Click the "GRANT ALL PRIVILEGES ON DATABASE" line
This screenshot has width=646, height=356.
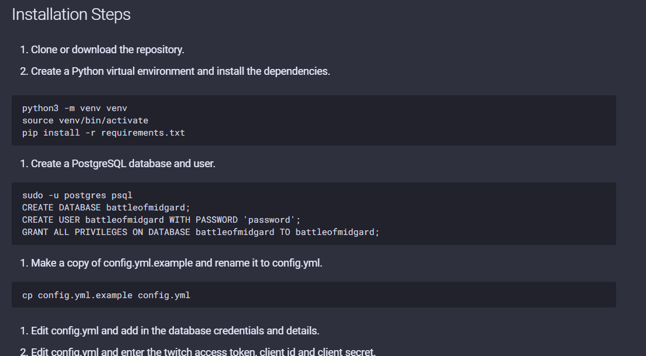pos(201,232)
